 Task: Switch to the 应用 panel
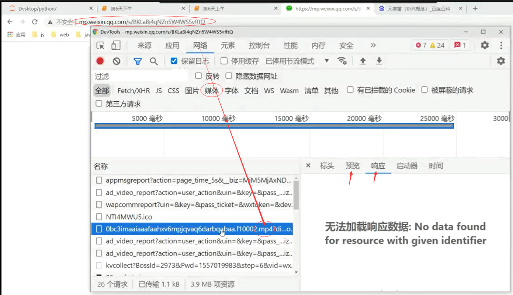click(x=172, y=45)
